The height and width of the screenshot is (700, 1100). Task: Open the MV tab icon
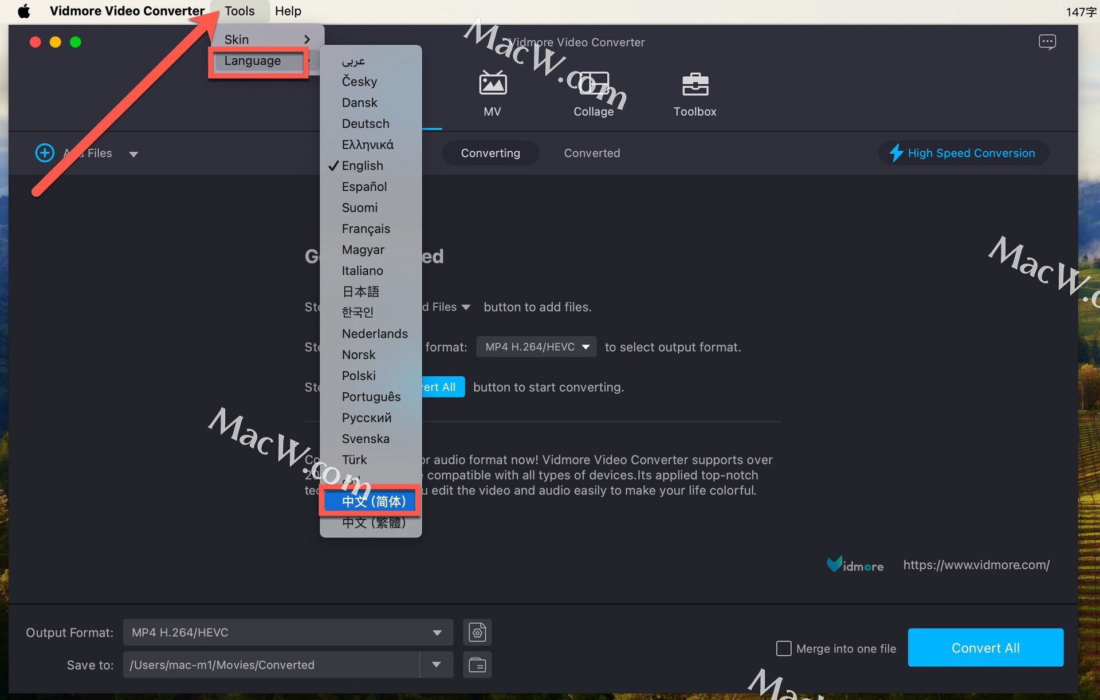tap(492, 84)
